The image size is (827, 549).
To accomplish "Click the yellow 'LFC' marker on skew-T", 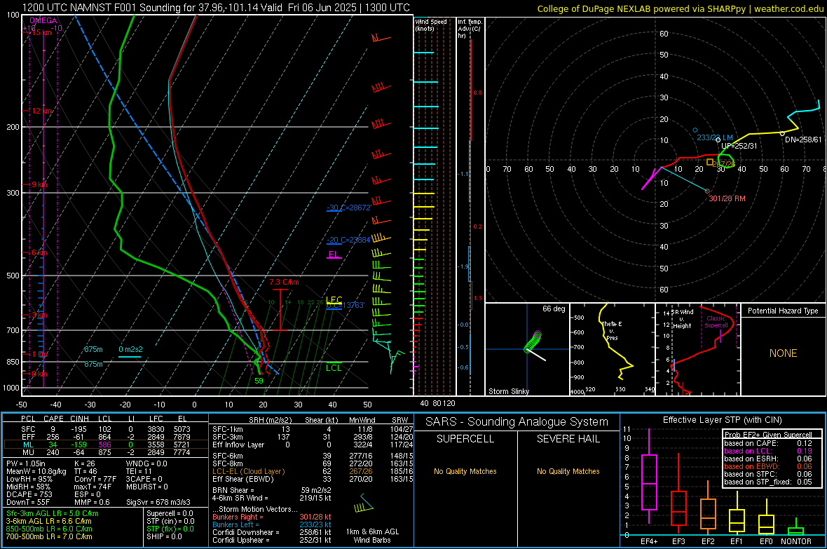I will 334,299.
